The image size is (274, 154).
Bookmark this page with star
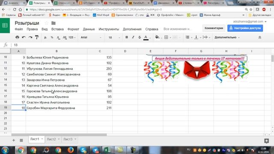point(251,9)
